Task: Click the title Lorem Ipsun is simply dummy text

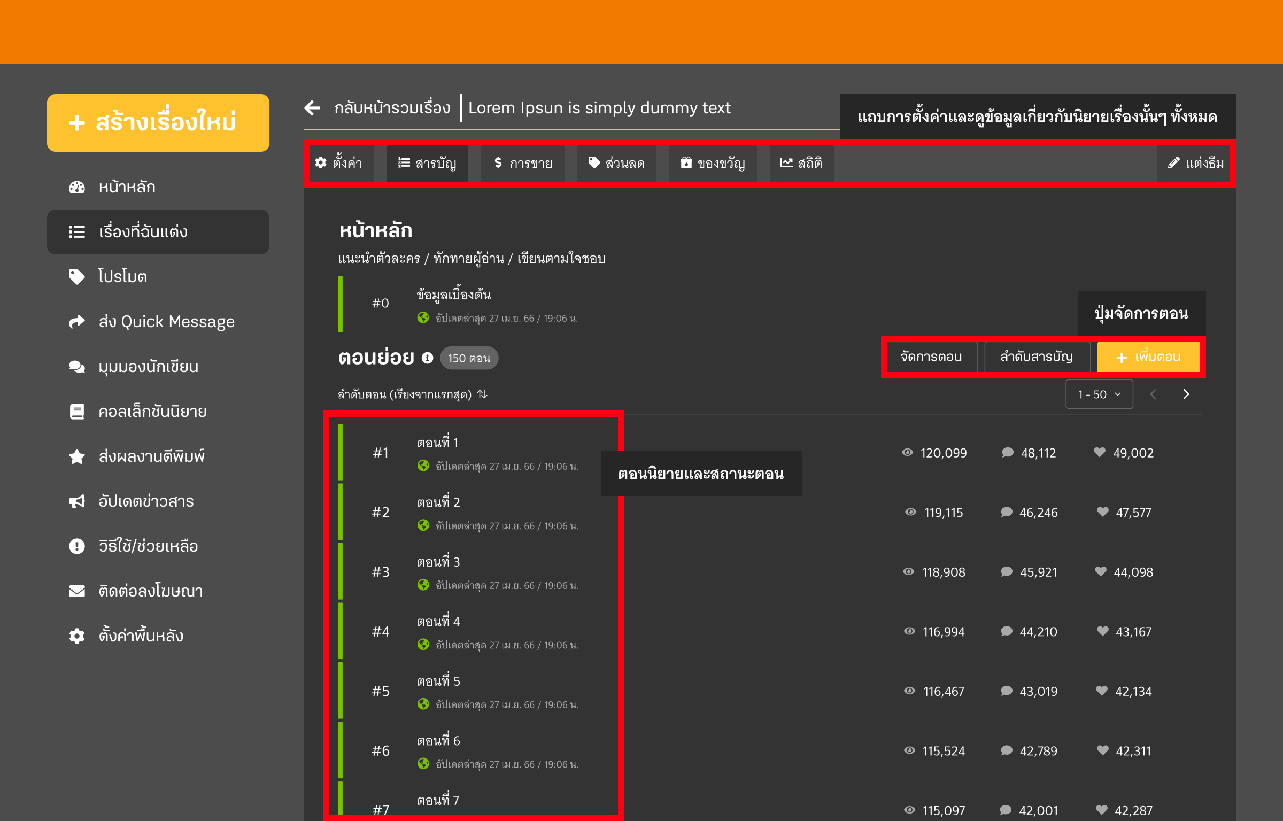Action: (599, 108)
